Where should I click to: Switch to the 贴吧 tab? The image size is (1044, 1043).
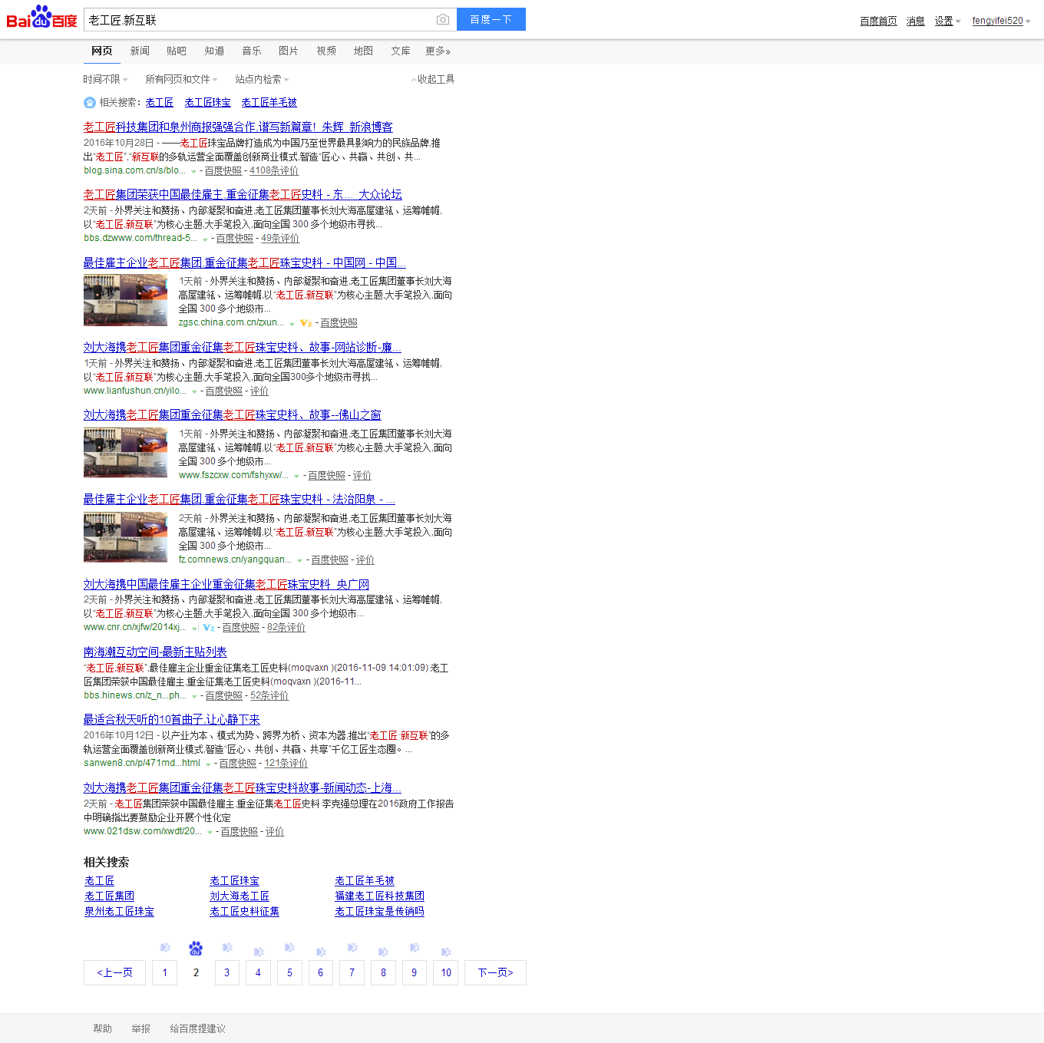tap(177, 51)
